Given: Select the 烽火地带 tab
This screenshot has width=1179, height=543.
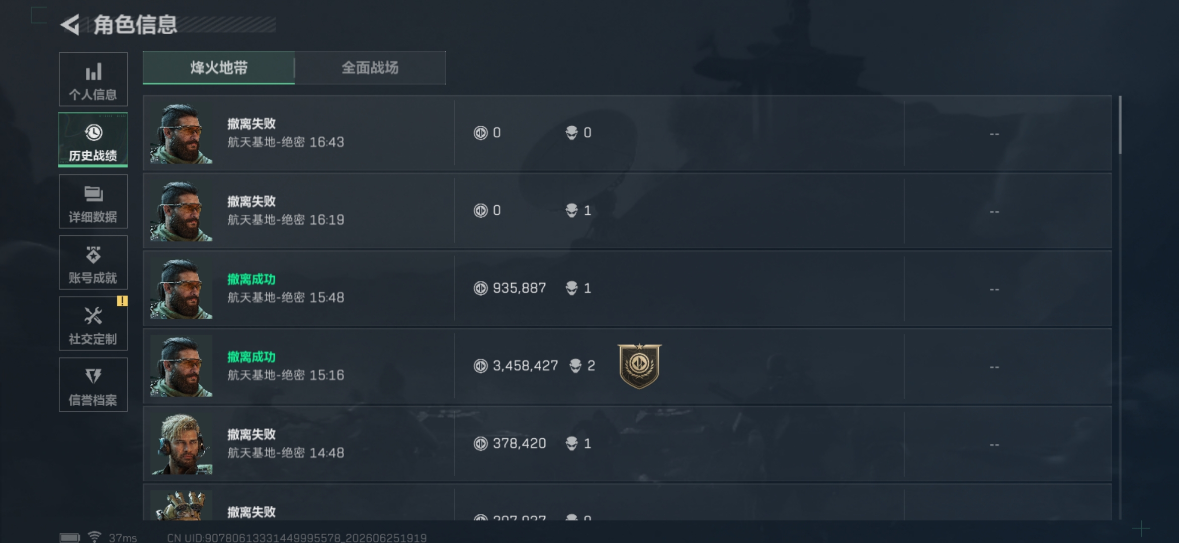Looking at the screenshot, I should (x=219, y=68).
